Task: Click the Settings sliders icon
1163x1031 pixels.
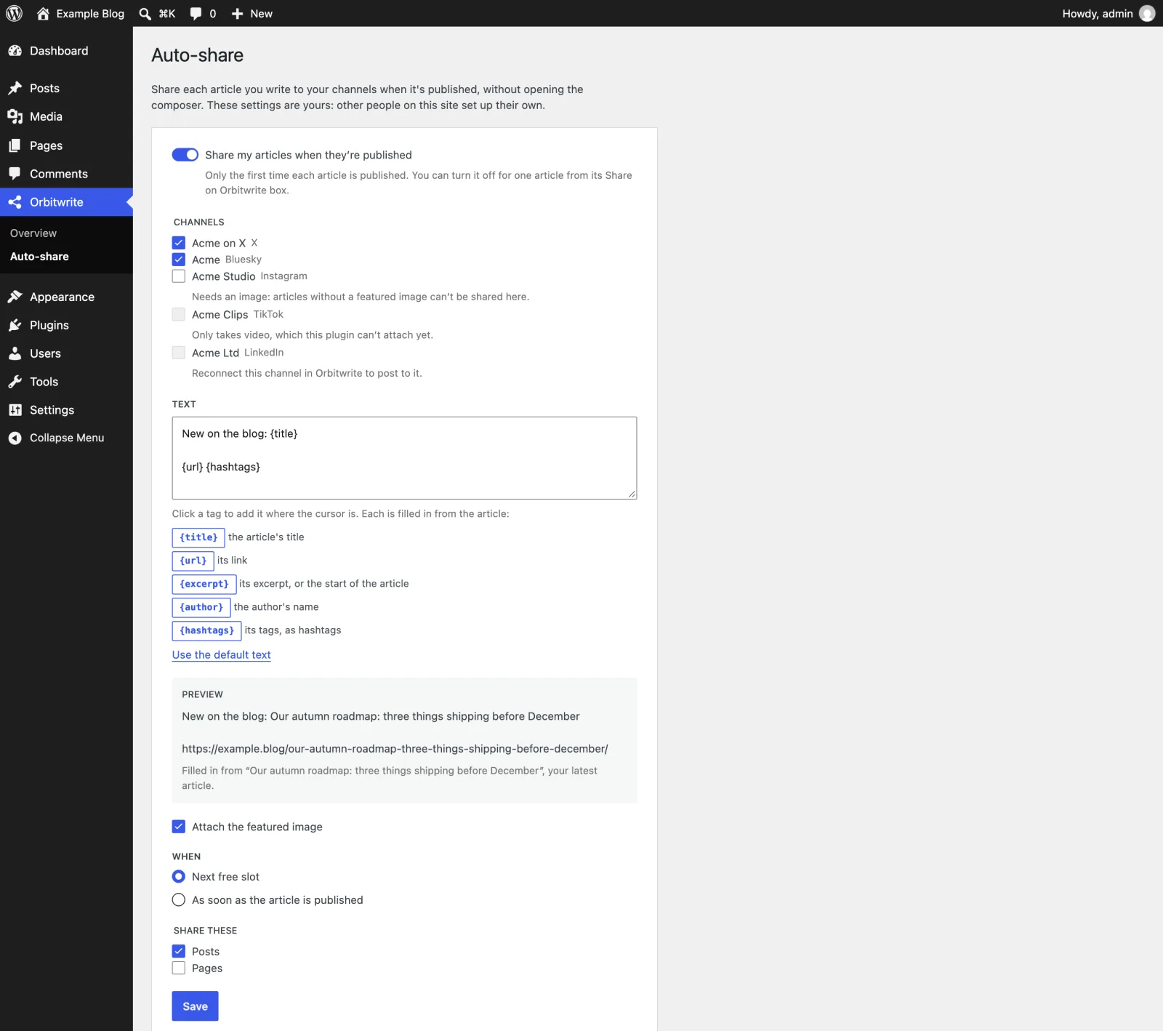Action: pyautogui.click(x=15, y=410)
